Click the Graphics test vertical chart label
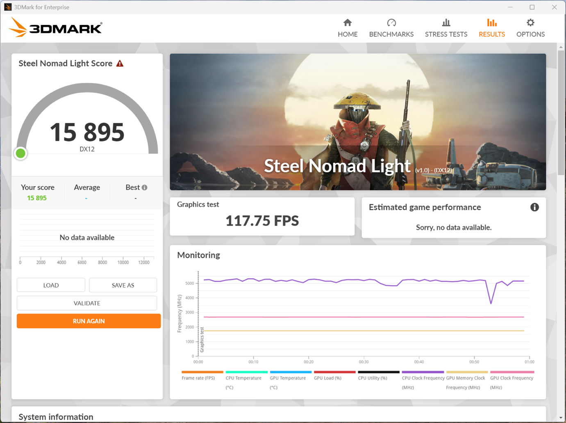The height and width of the screenshot is (423, 566). (x=202, y=340)
